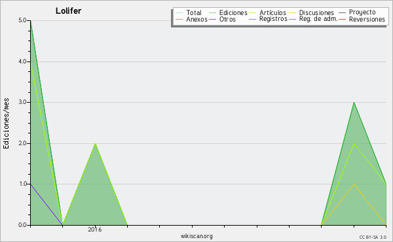The width and height of the screenshot is (393, 242).
Task: Click the 4.0 y-axis value
Action: click(22, 61)
